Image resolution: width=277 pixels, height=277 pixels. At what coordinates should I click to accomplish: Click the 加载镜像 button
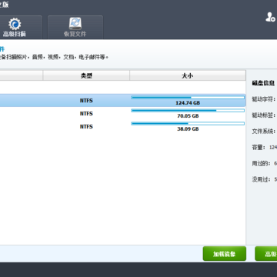[x=225, y=254]
